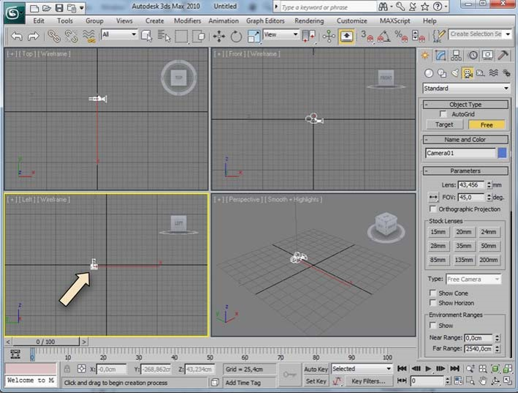Click the Target camera button

click(444, 124)
